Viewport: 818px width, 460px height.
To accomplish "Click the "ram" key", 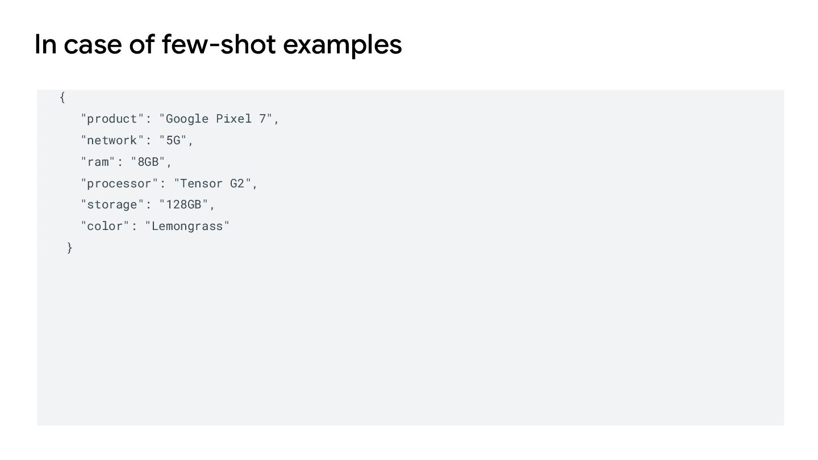I will click(98, 162).
